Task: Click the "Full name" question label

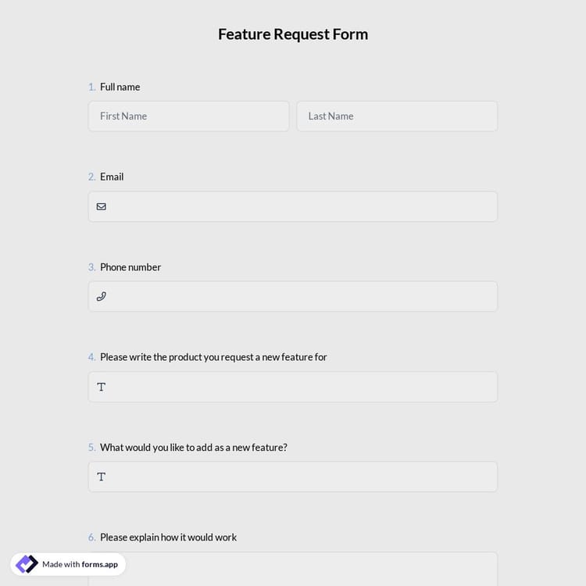Action: pyautogui.click(x=120, y=87)
